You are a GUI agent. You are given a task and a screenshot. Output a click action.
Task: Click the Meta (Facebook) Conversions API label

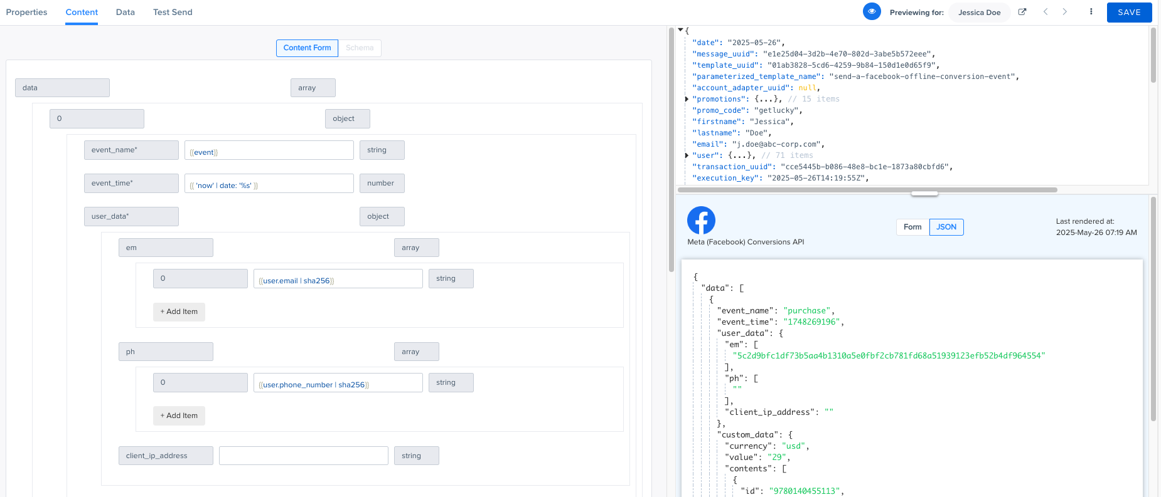pyautogui.click(x=746, y=242)
